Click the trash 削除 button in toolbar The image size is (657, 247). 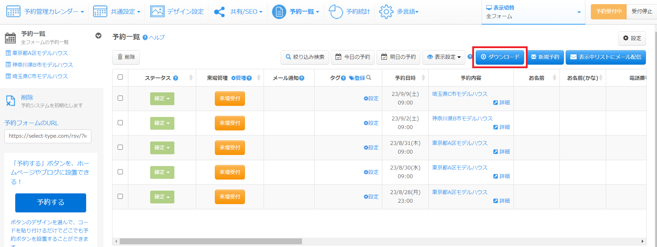point(126,57)
